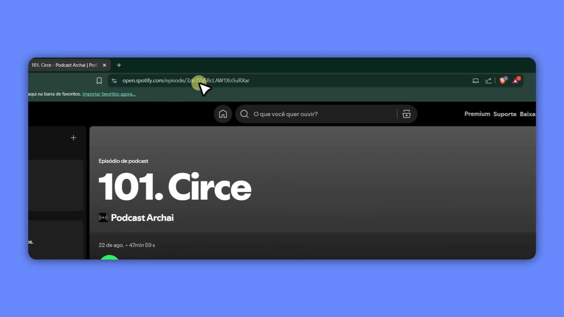Open the Suporte menu item

pos(505,114)
